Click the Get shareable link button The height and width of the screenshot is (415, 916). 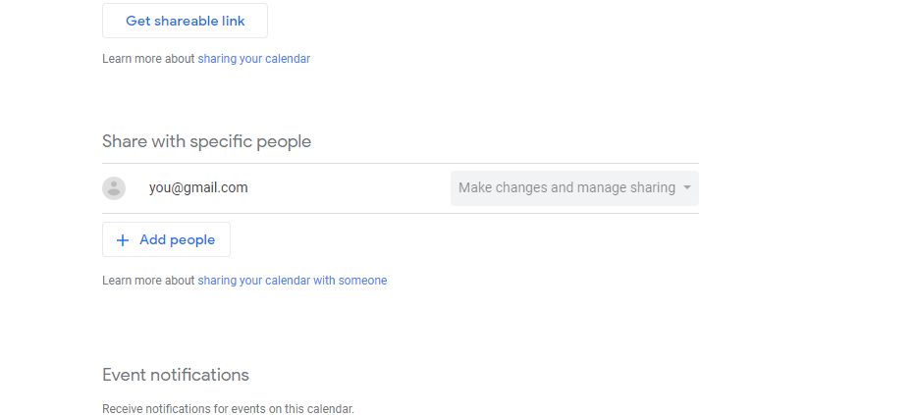coord(185,21)
